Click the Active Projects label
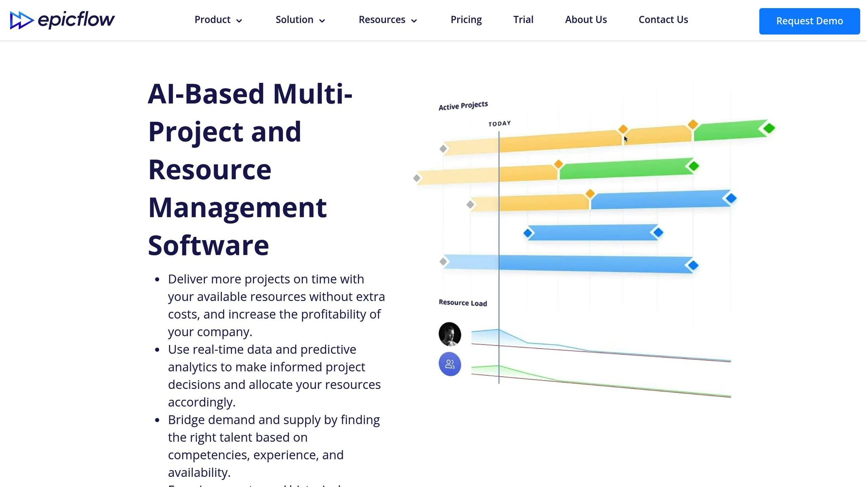The height and width of the screenshot is (487, 867). point(463,106)
